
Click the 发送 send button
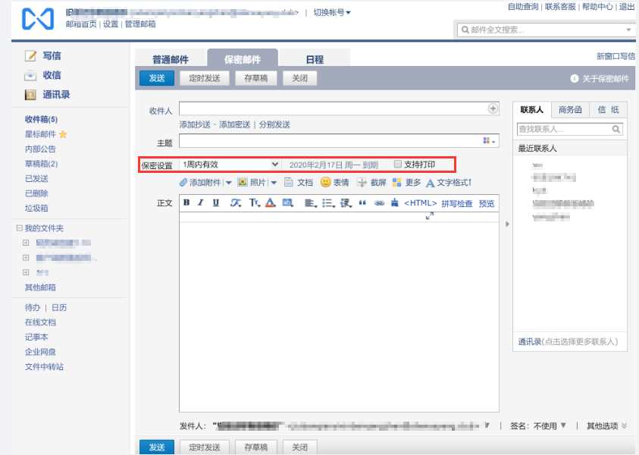tap(156, 77)
